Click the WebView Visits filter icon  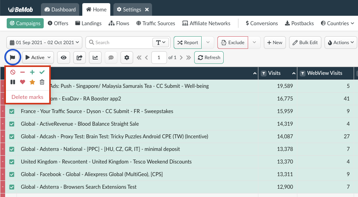(303, 73)
